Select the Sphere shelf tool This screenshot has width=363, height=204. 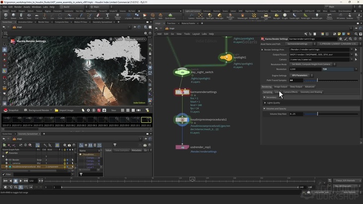pos(13,16)
